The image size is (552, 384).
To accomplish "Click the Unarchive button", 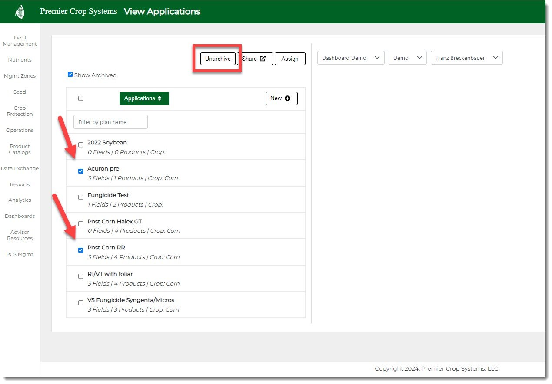I will click(x=218, y=59).
